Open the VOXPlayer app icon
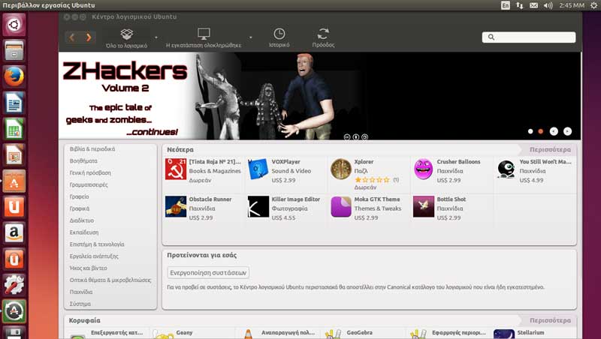Screen dimensions: 601x339 click(x=258, y=169)
